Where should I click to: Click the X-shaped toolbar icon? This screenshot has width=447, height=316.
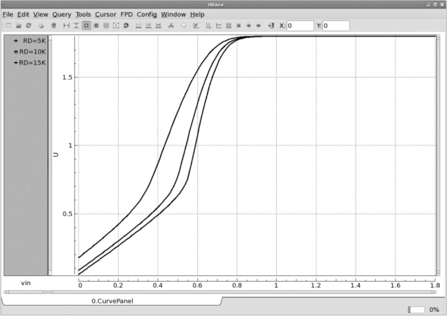[x=238, y=26]
